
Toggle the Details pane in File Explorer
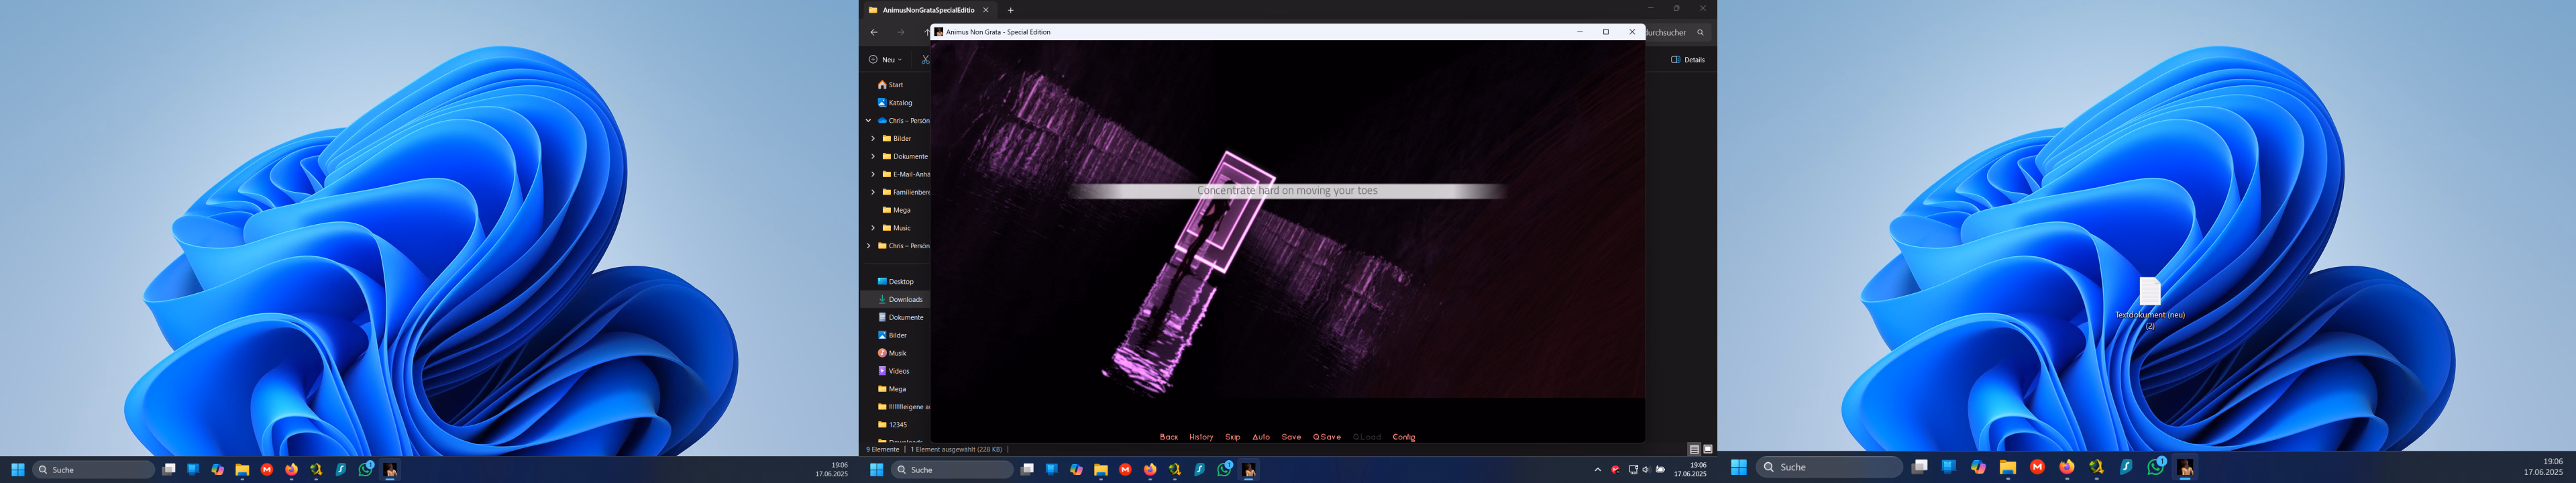tap(1688, 59)
